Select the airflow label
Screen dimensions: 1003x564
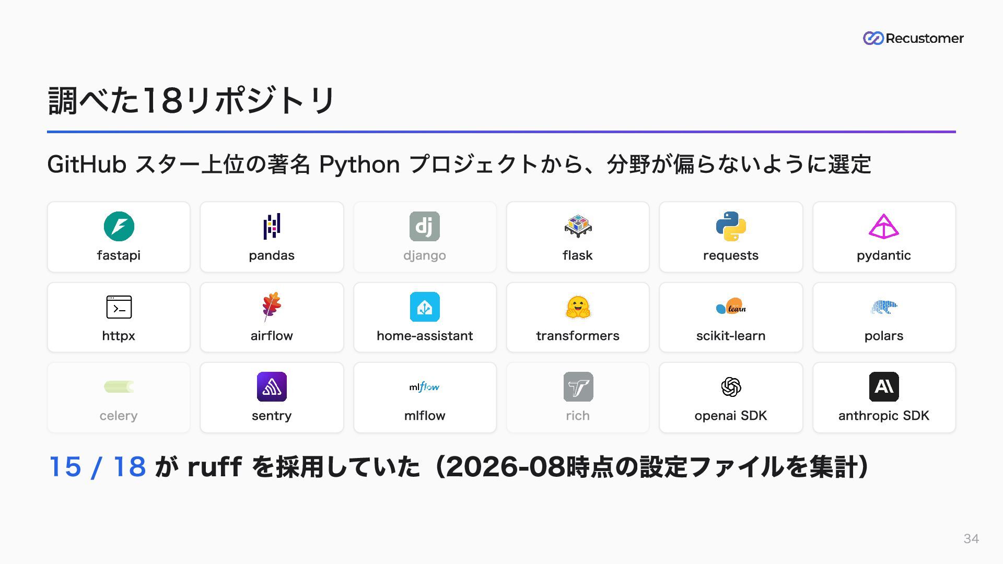(x=272, y=336)
